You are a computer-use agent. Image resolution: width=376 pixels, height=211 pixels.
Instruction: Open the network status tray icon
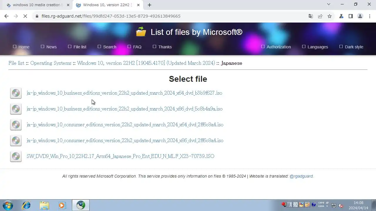334,205
